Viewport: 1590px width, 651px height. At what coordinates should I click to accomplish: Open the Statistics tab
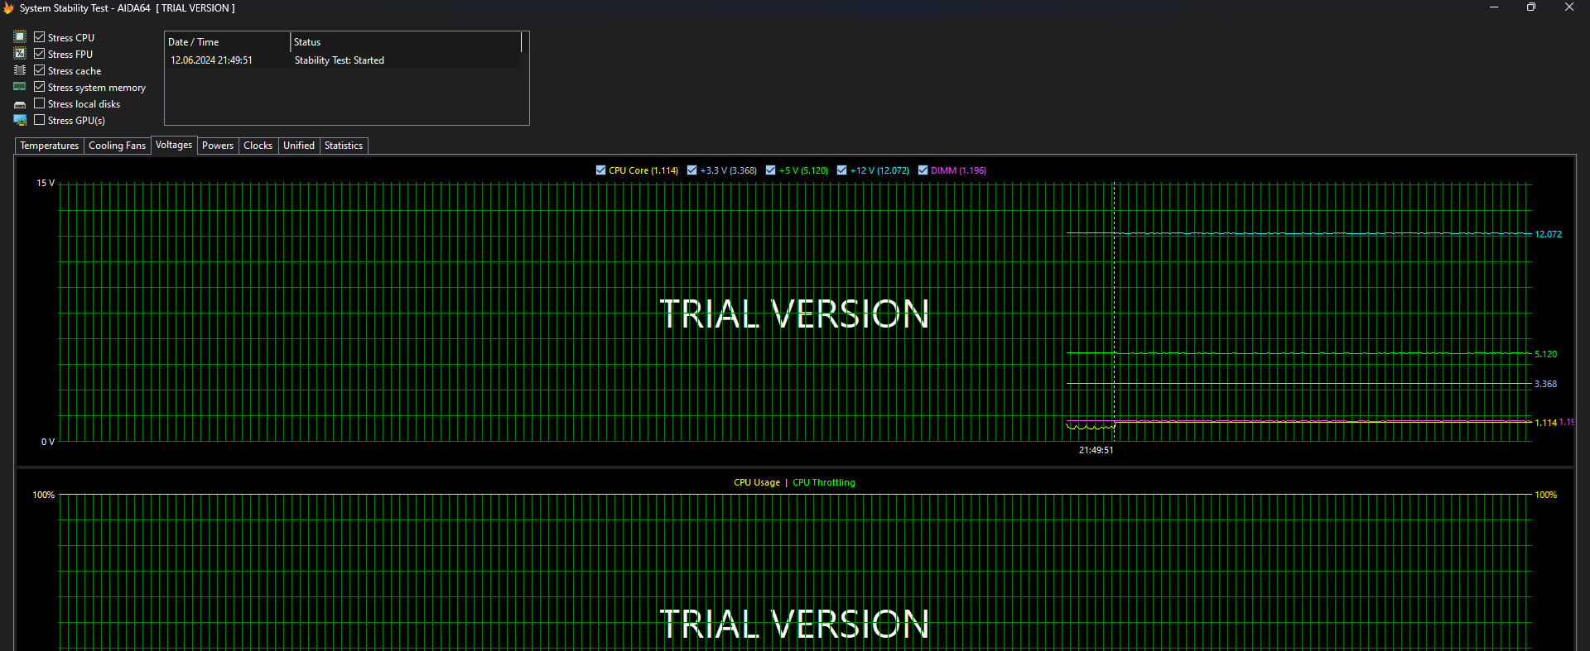pos(343,146)
